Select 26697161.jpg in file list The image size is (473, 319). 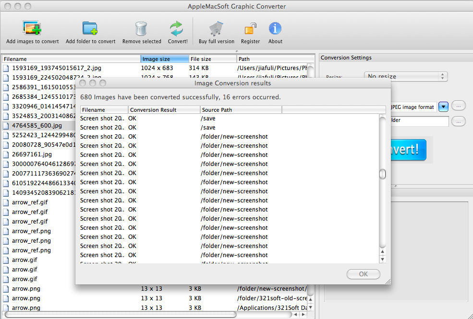click(x=32, y=154)
